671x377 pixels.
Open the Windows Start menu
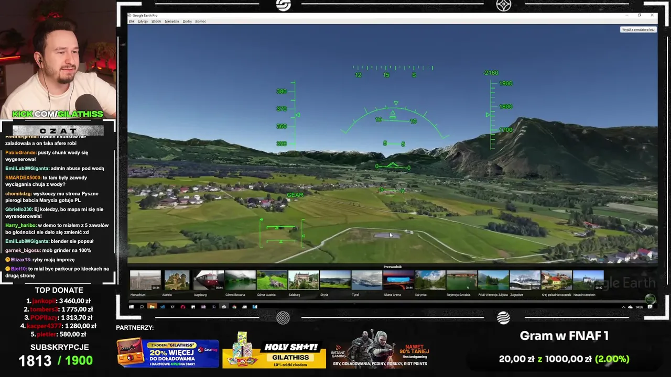(x=131, y=307)
